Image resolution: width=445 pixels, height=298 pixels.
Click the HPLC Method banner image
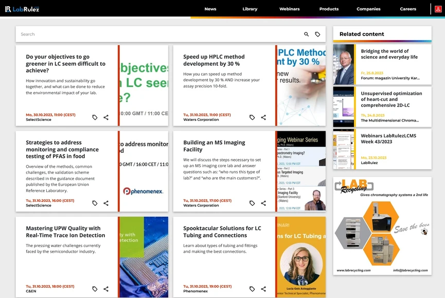coord(301,85)
